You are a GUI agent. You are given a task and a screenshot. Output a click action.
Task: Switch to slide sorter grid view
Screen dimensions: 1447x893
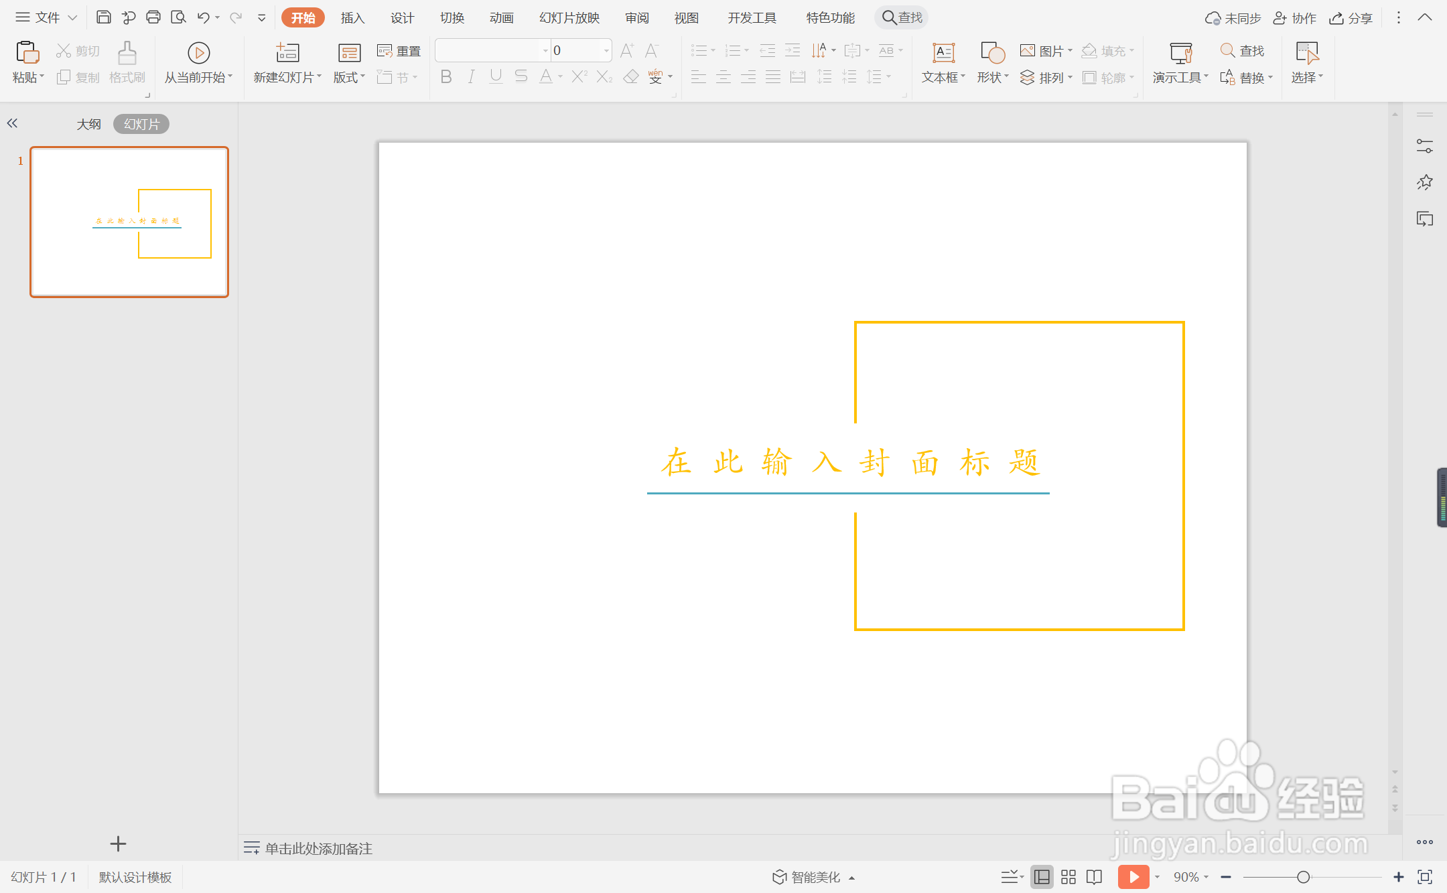click(1069, 877)
